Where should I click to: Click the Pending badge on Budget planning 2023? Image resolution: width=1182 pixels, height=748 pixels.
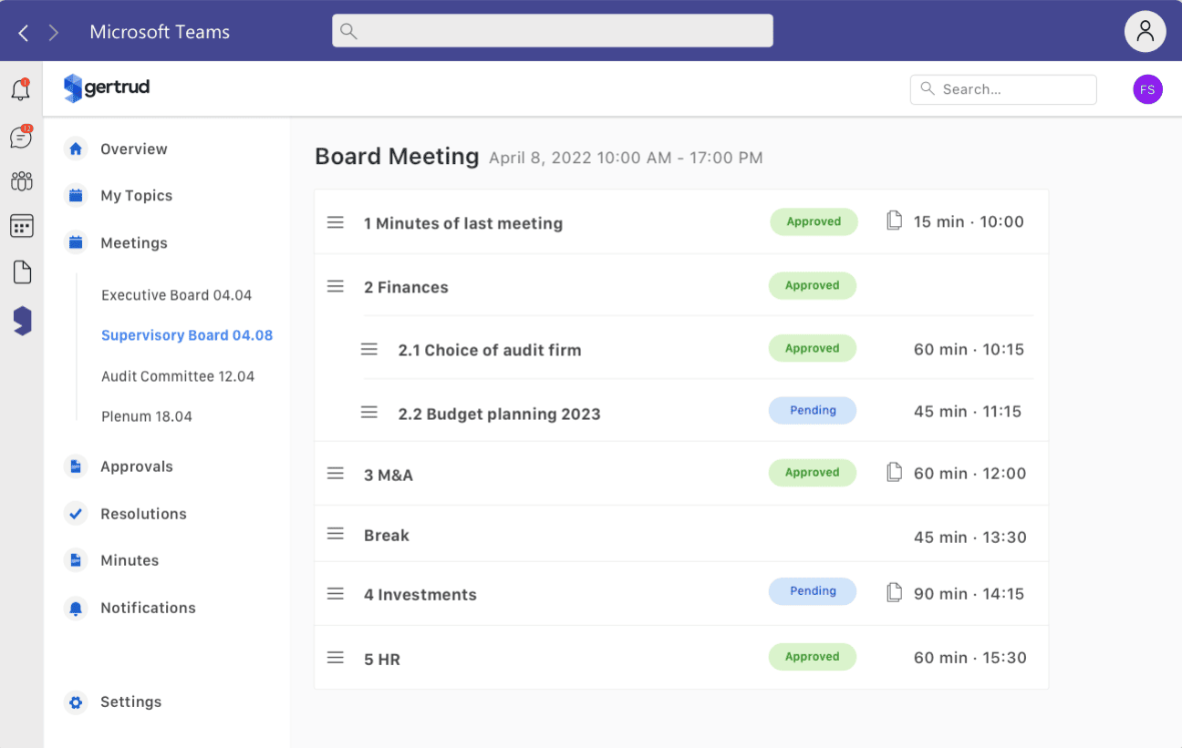pyautogui.click(x=813, y=410)
